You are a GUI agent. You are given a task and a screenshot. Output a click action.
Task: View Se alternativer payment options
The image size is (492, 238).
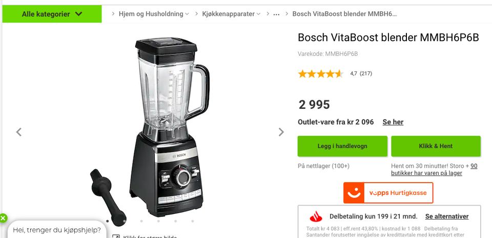coord(447,216)
